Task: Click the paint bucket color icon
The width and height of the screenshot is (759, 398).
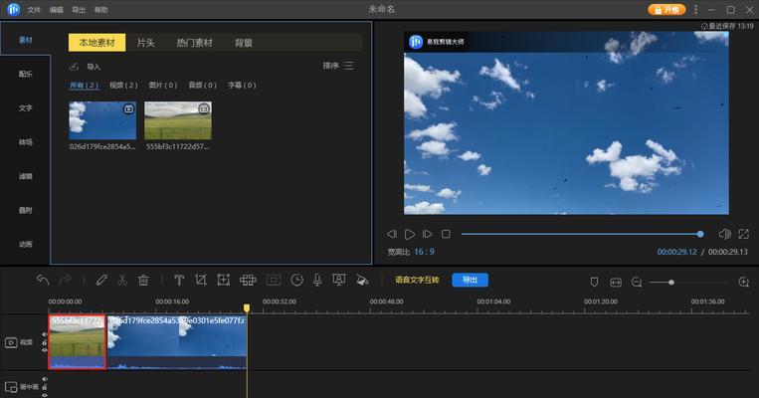Action: pos(361,280)
